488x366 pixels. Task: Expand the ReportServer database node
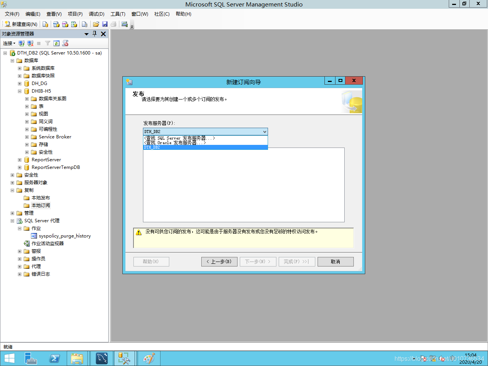19,160
